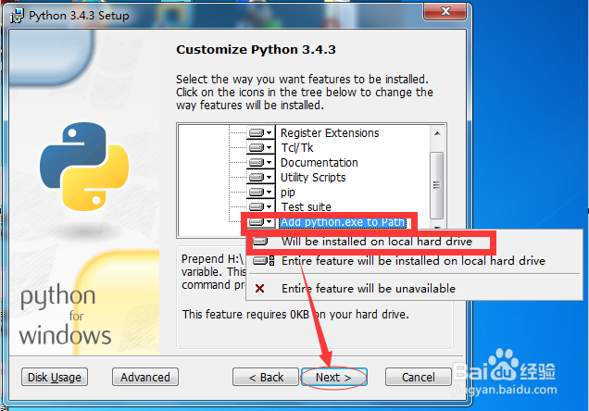The height and width of the screenshot is (411, 589).
Task: Select the Documentation tree row
Action: [x=319, y=163]
